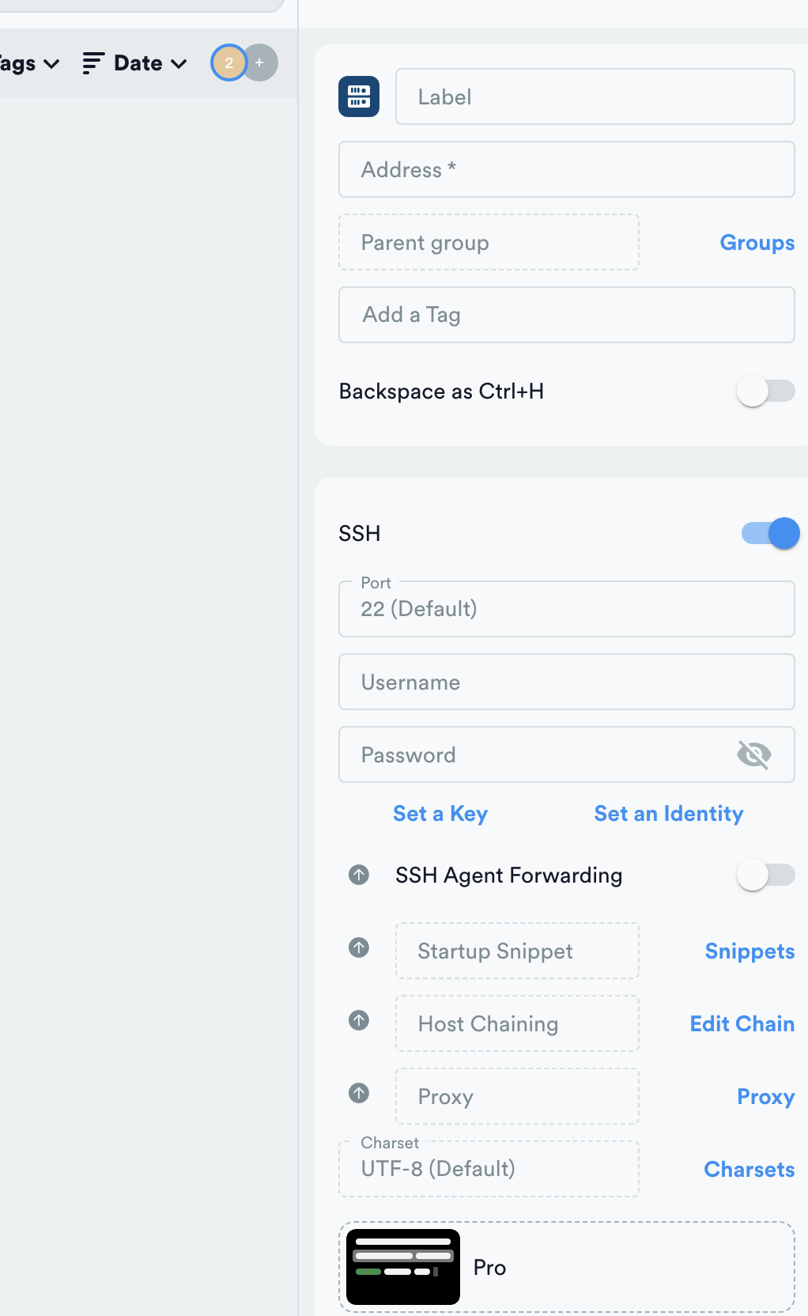Click the upgrade arrow beside Proxy field

[x=359, y=1093]
